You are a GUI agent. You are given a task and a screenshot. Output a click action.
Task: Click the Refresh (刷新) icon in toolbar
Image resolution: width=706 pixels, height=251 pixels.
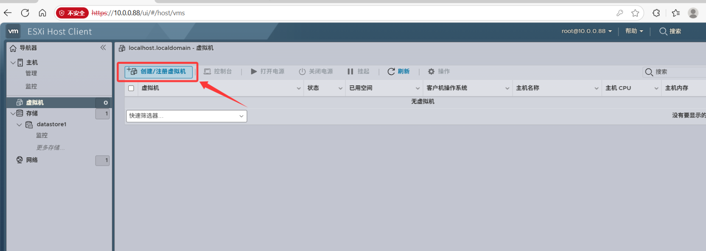click(x=391, y=72)
